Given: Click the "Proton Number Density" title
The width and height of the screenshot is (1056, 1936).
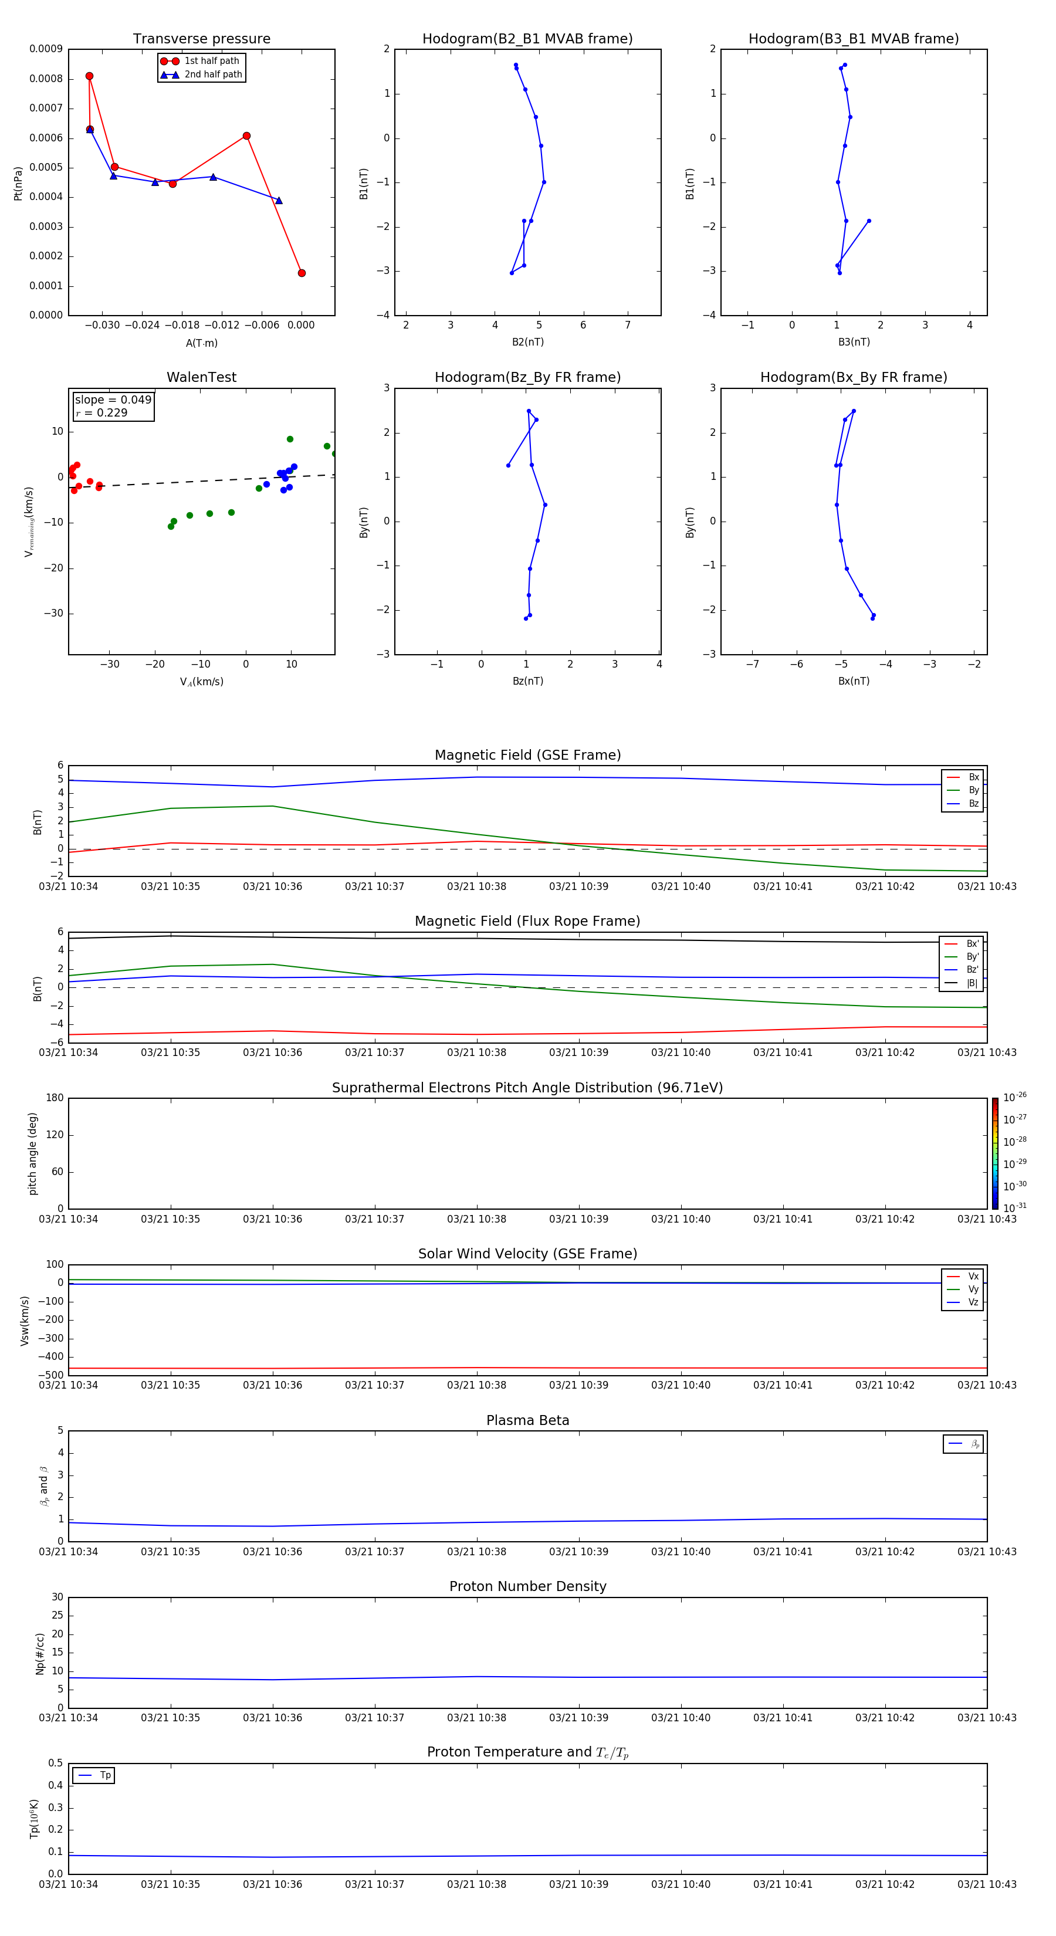Looking at the screenshot, I should tap(527, 1586).
